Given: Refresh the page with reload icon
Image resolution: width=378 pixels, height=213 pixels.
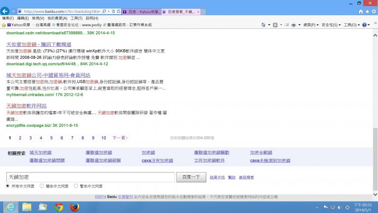Looking at the screenshot, I should (x=119, y=11).
